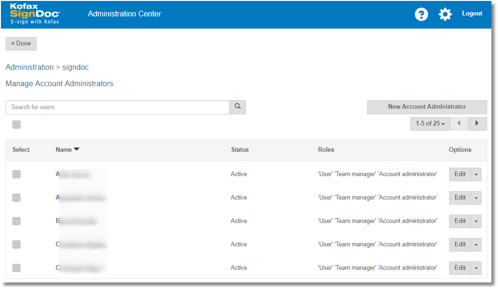Viewport: 498px width, 289px height.
Task: Tick the last user row checkbox
Action: click(x=16, y=268)
